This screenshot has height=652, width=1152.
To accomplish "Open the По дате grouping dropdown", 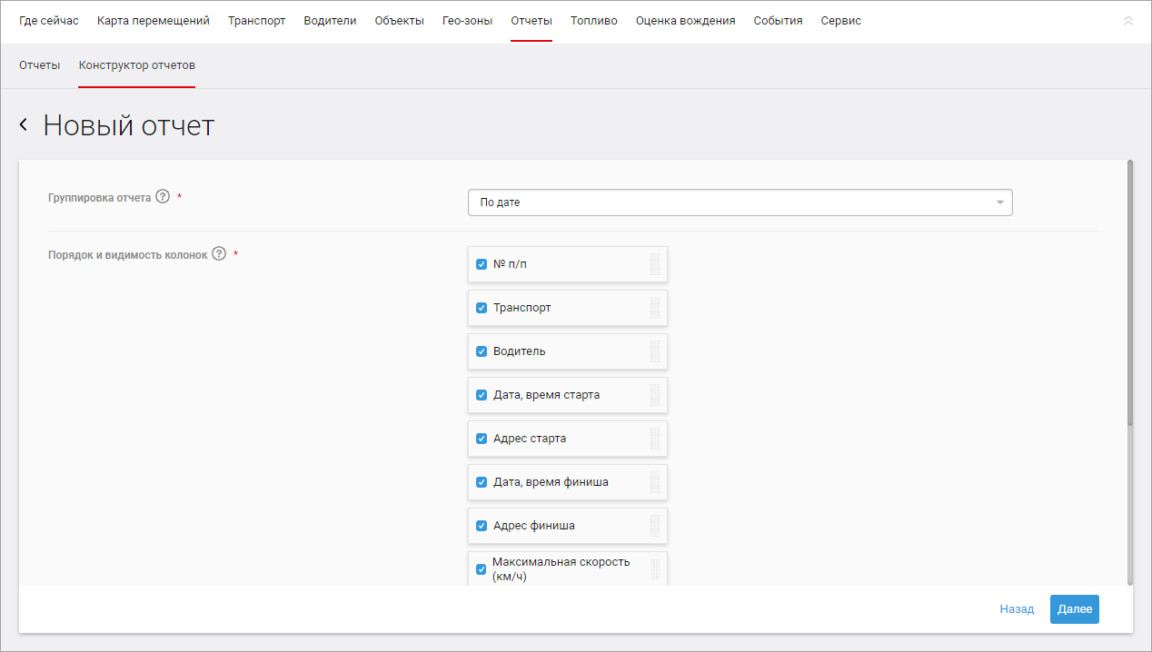I will point(740,203).
